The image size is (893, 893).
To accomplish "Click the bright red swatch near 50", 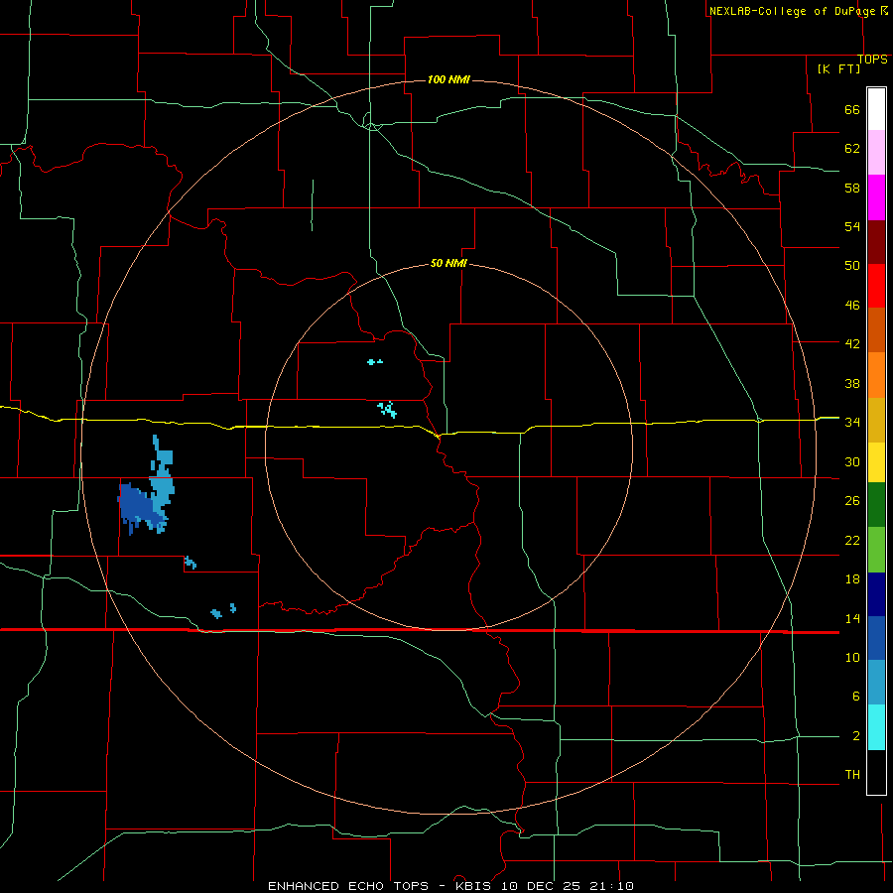I will [876, 286].
